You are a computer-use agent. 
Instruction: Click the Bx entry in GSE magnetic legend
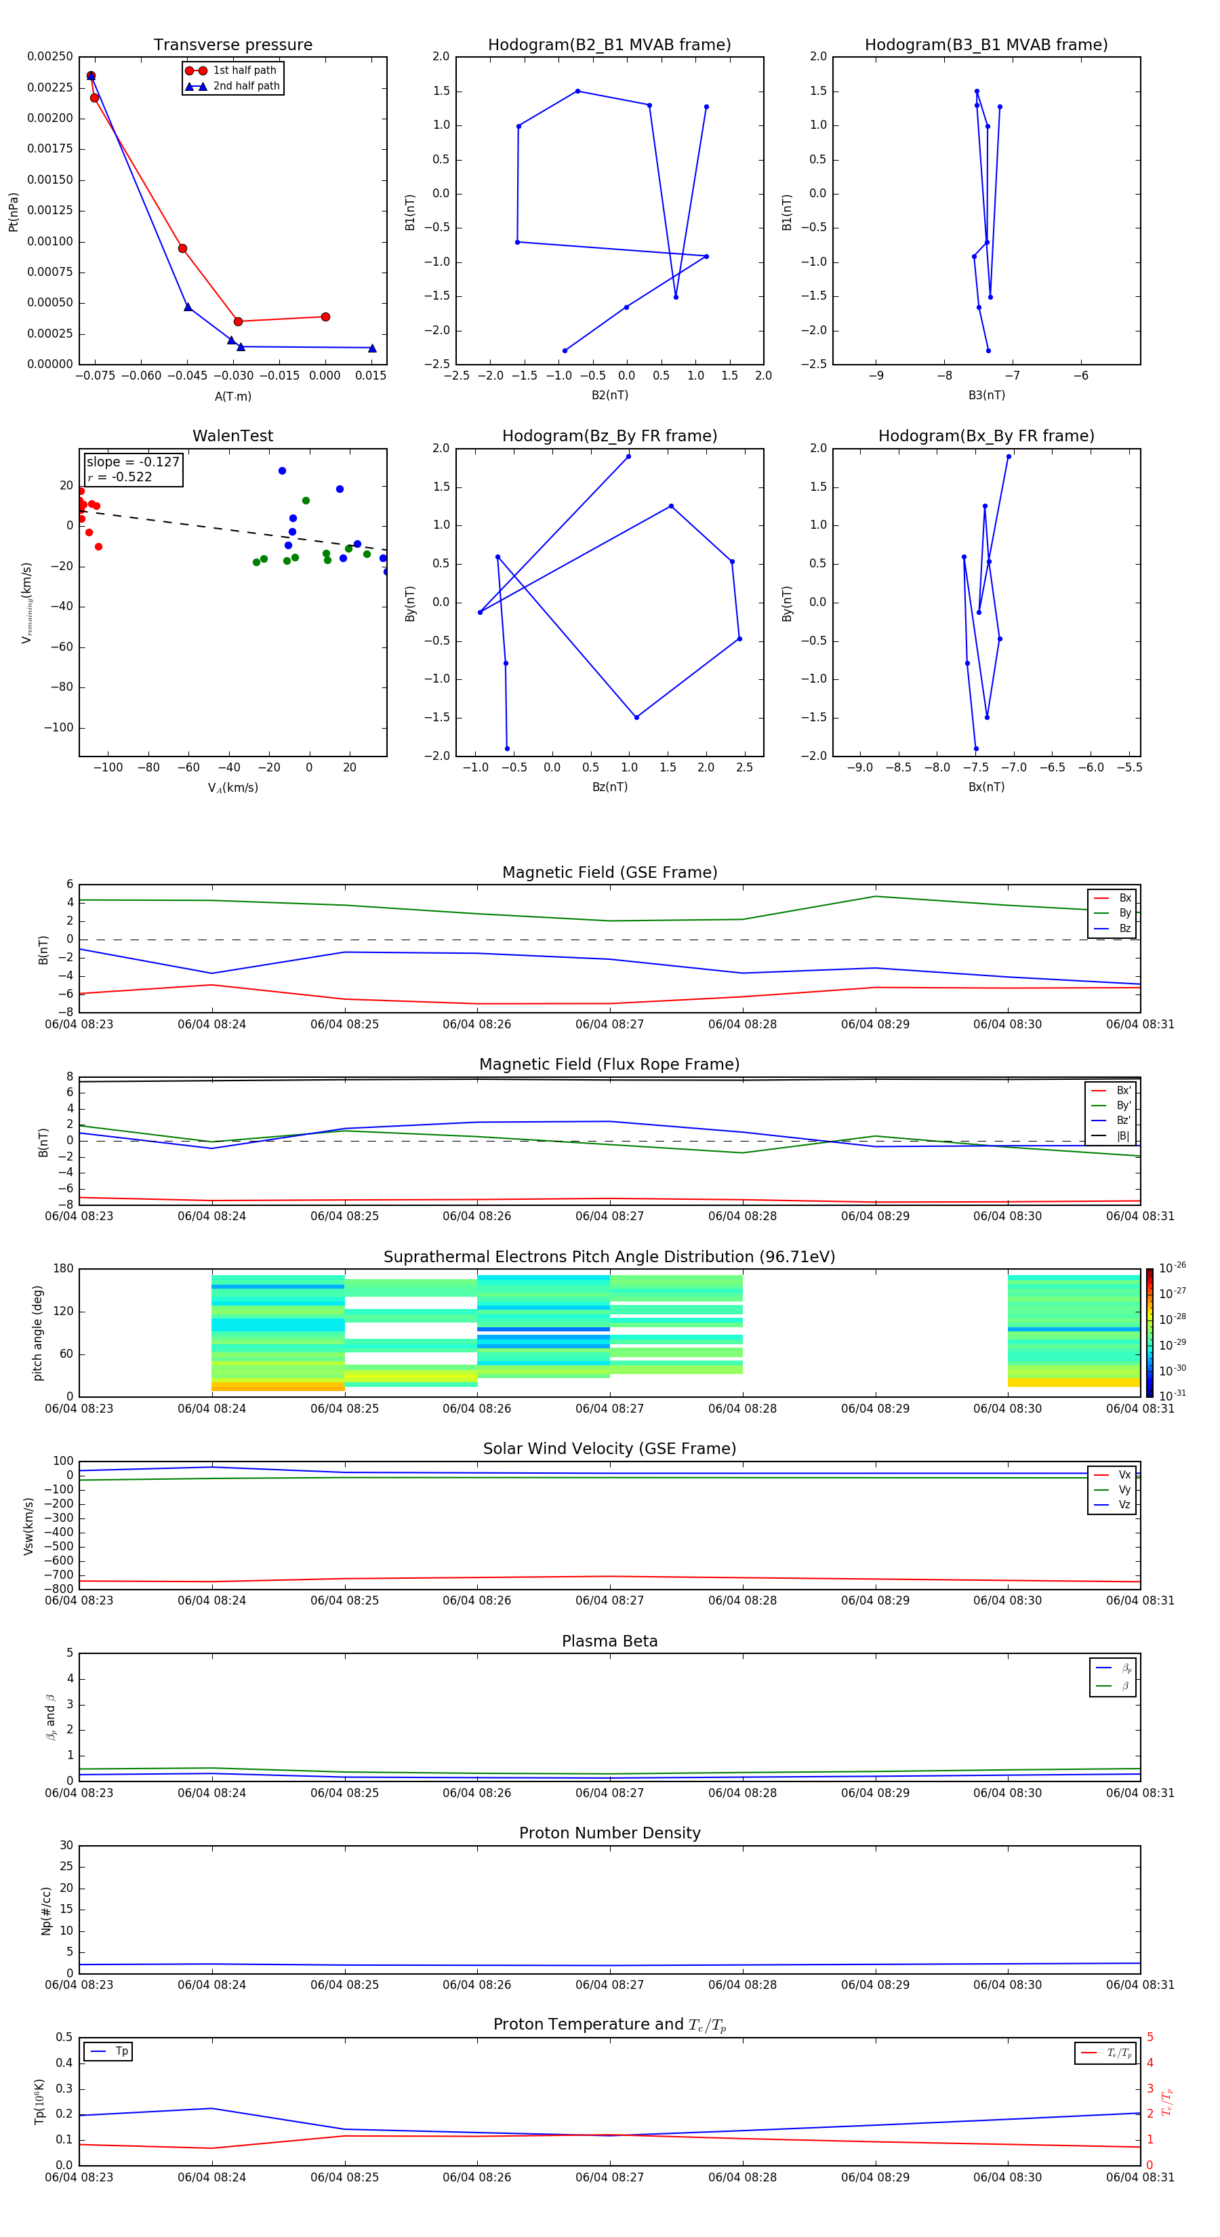tap(1112, 898)
